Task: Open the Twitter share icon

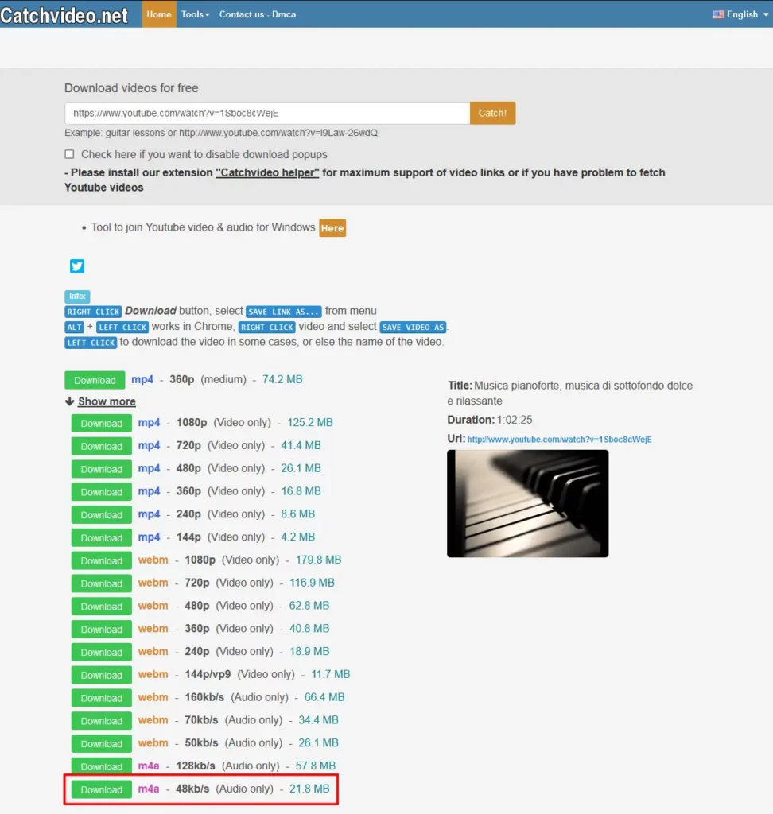Action: click(77, 266)
